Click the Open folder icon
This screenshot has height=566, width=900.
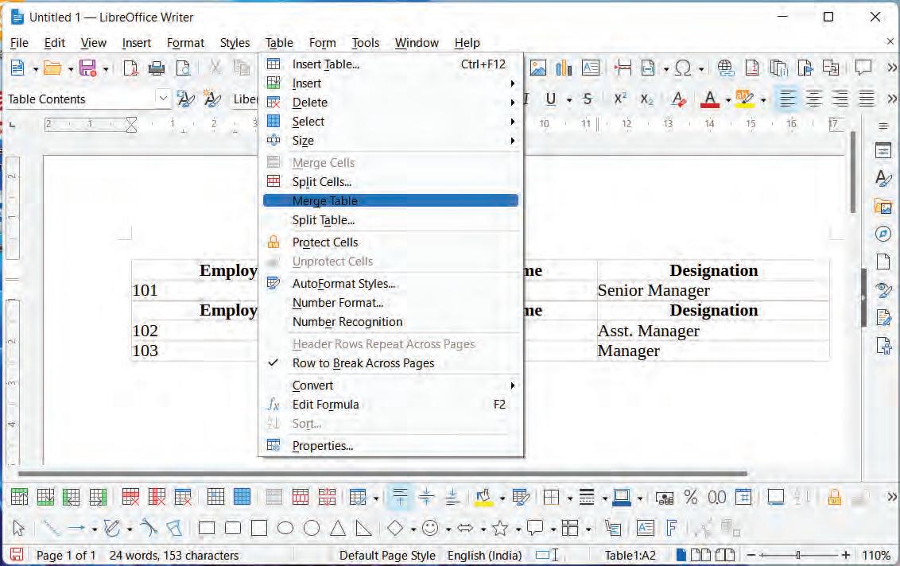click(x=52, y=68)
